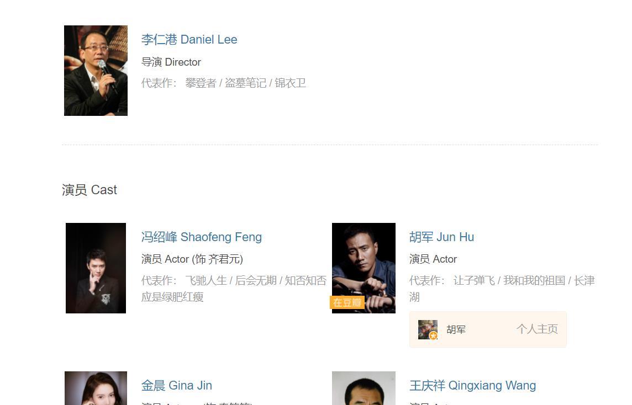Open Daniel Lee's director photo
This screenshot has width=632, height=405.
pos(96,71)
